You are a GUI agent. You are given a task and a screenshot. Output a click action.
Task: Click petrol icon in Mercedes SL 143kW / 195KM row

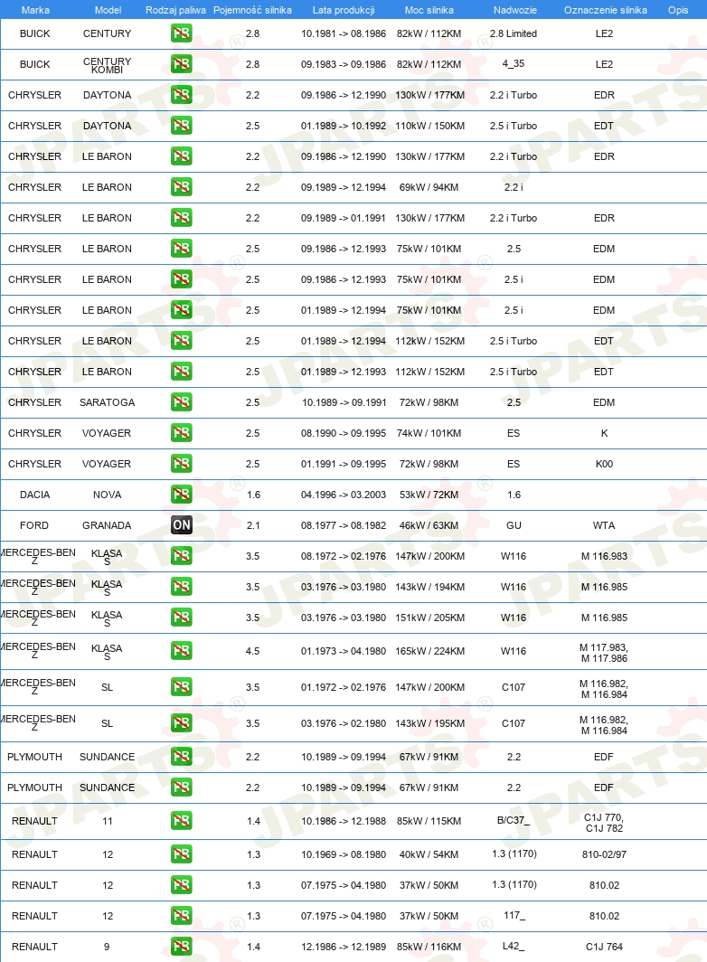181,722
